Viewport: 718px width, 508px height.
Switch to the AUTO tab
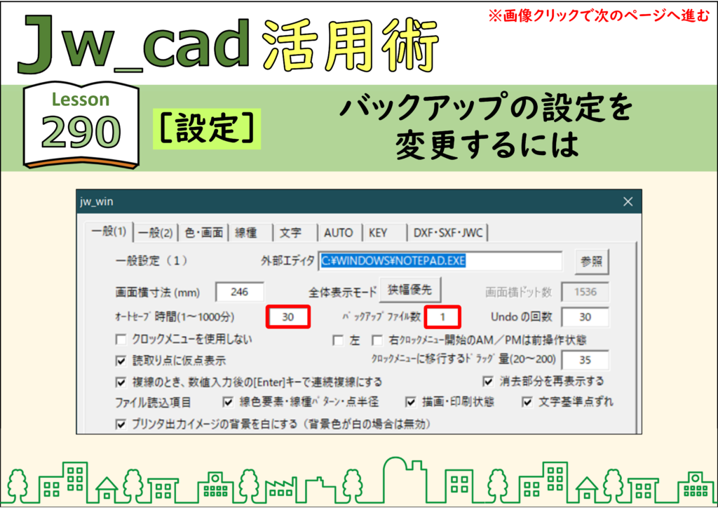click(x=339, y=233)
